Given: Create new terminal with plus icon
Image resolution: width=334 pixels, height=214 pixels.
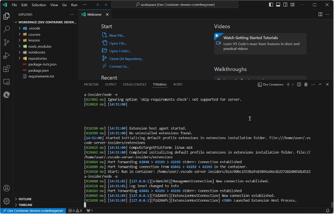Looking at the screenshot, I should coord(288,84).
